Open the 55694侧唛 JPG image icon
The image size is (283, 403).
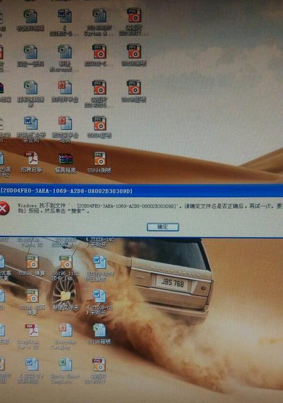pyautogui.click(x=99, y=163)
